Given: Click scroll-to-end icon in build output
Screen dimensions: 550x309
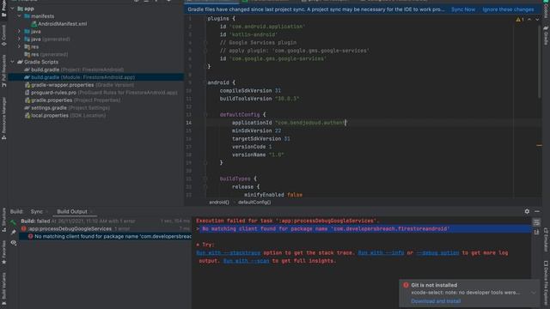Looking at the screenshot, I should (536, 232).
